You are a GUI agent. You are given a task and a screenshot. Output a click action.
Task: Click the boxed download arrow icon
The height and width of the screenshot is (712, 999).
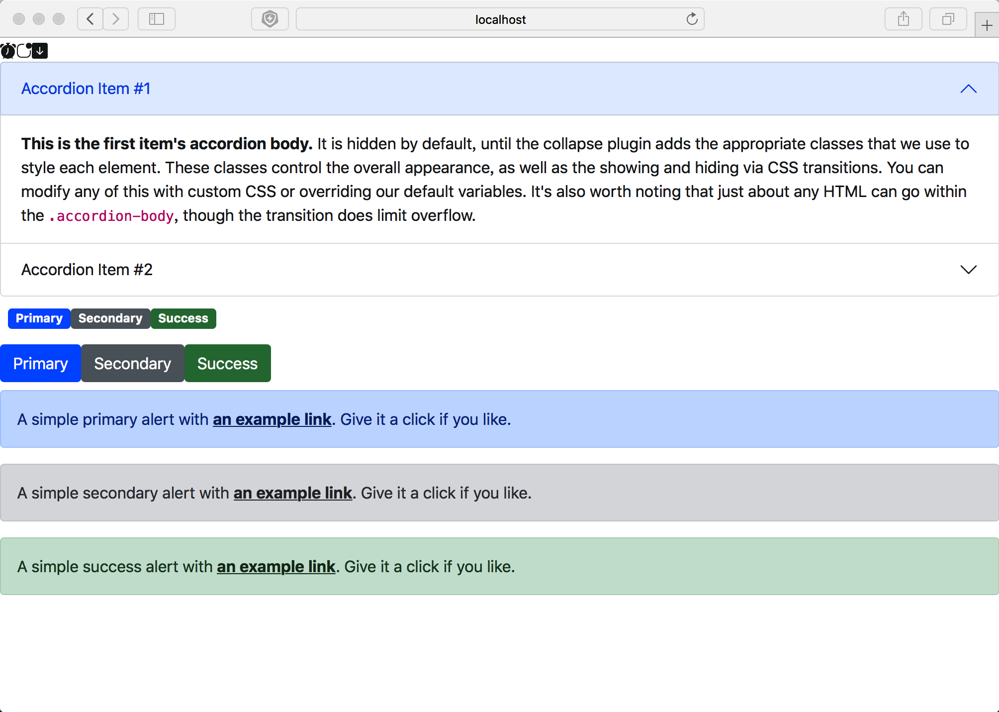pos(40,50)
